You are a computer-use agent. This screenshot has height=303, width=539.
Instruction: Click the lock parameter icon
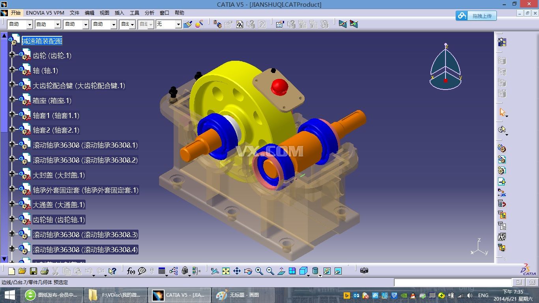pyautogui.click(x=185, y=271)
